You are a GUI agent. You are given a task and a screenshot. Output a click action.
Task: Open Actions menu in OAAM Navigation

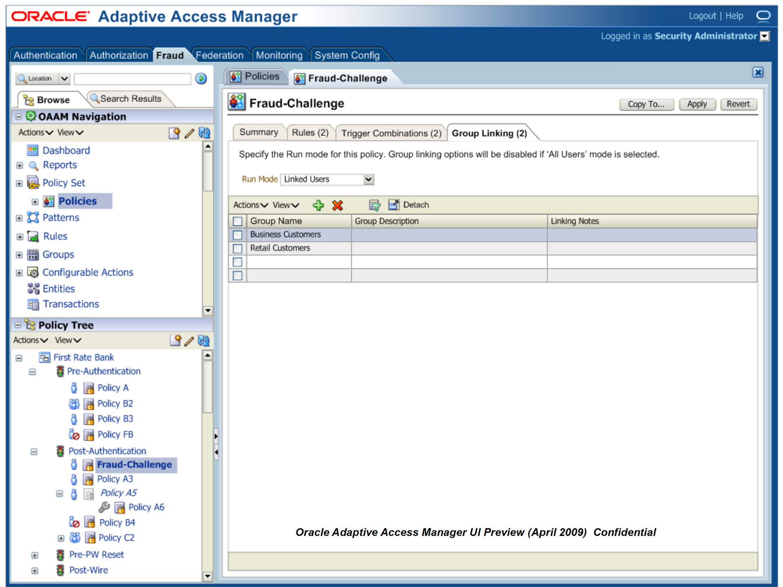pos(35,133)
